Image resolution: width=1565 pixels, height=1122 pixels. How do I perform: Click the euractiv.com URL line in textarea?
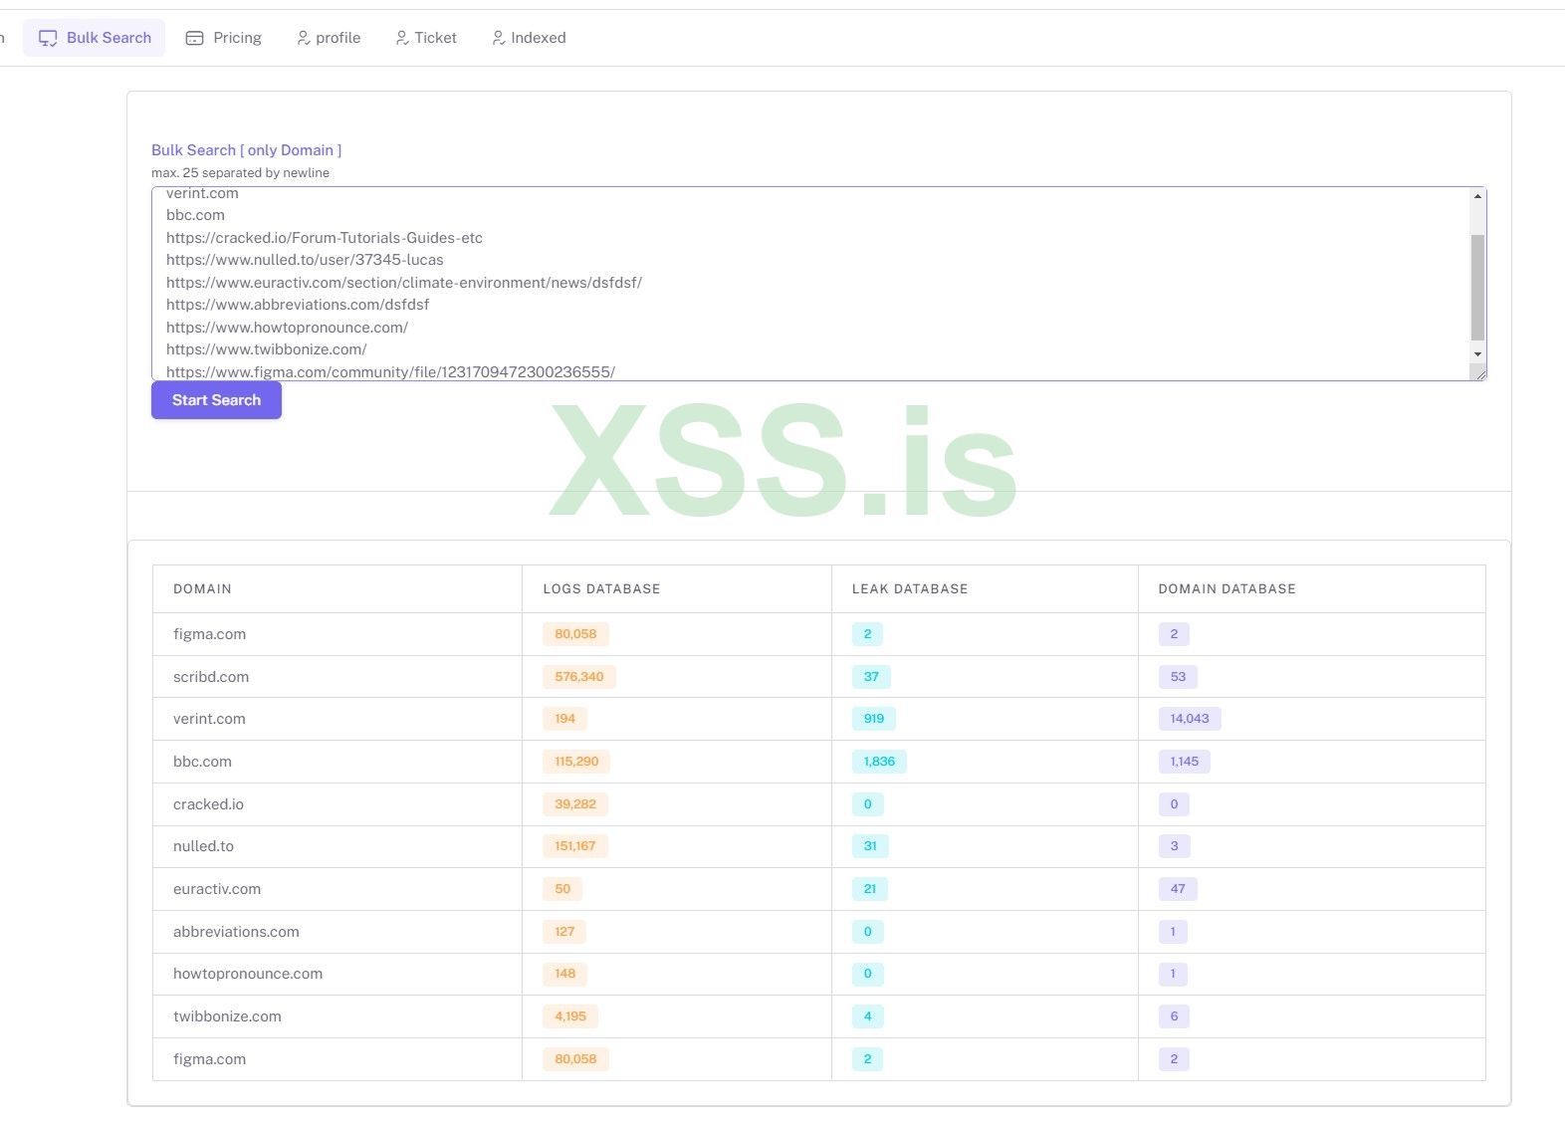404,283
